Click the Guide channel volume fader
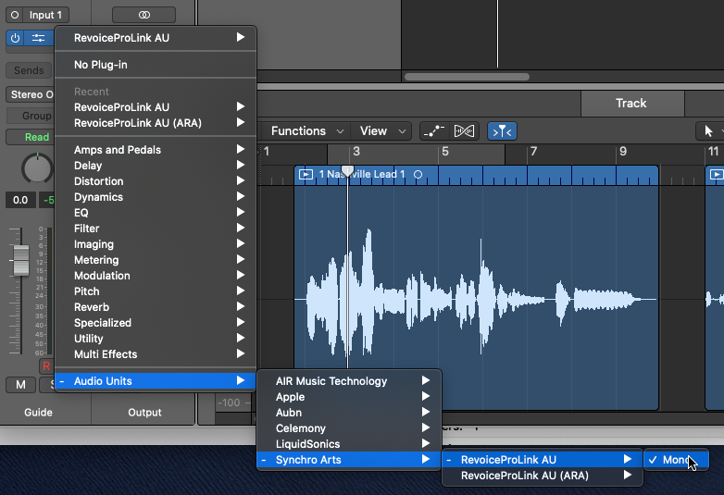The image size is (724, 495). (20, 260)
